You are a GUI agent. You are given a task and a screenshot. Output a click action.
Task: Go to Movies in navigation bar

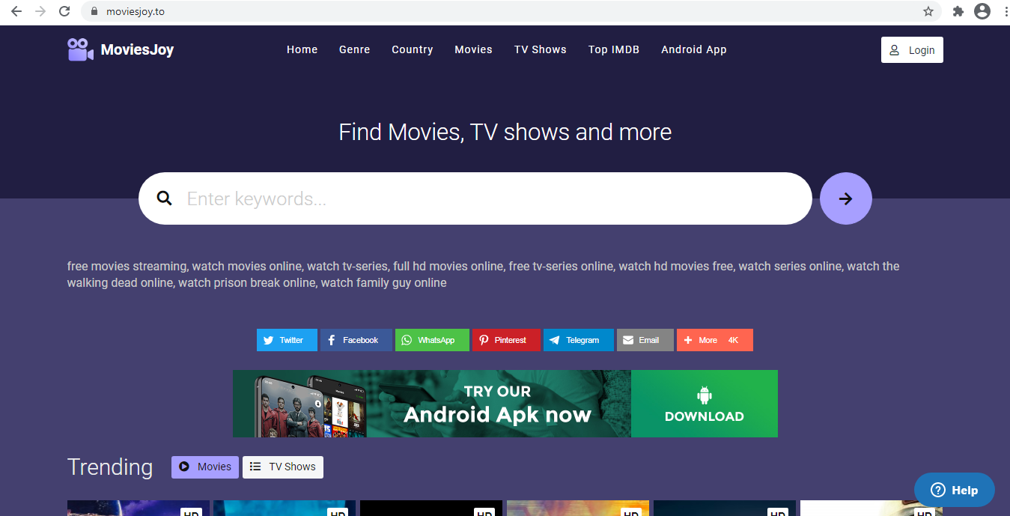click(x=474, y=49)
